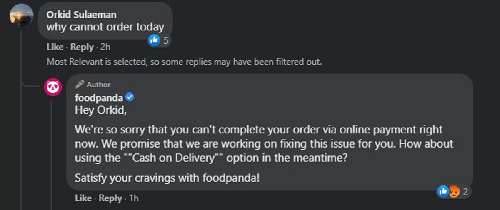Viewport: 500px width, 210px height.
Task: Open Orkid Sulaeman's profile name link
Action: tap(81, 15)
